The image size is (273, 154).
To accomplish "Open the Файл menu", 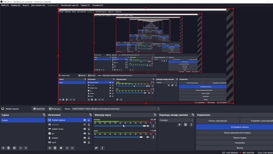I will pos(5,5).
